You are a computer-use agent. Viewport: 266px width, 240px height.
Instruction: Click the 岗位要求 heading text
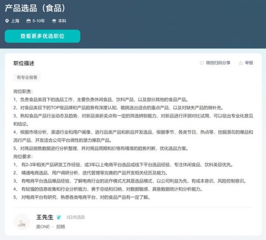[24, 156]
